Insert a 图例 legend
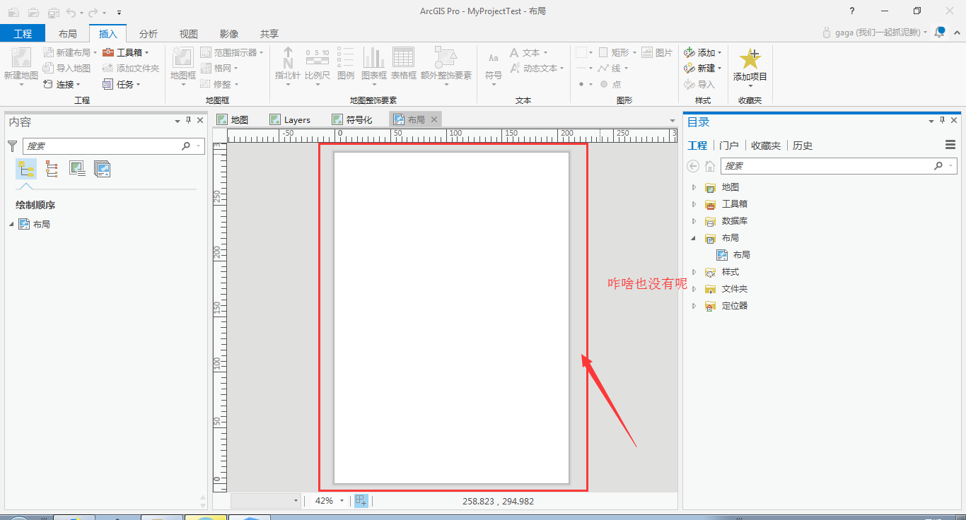The image size is (966, 520). pos(346,64)
